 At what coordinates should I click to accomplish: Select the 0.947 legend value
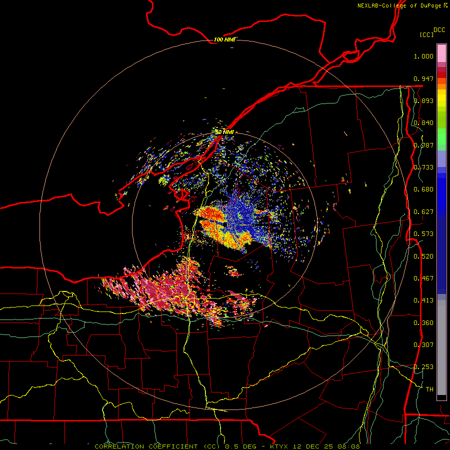(x=423, y=78)
